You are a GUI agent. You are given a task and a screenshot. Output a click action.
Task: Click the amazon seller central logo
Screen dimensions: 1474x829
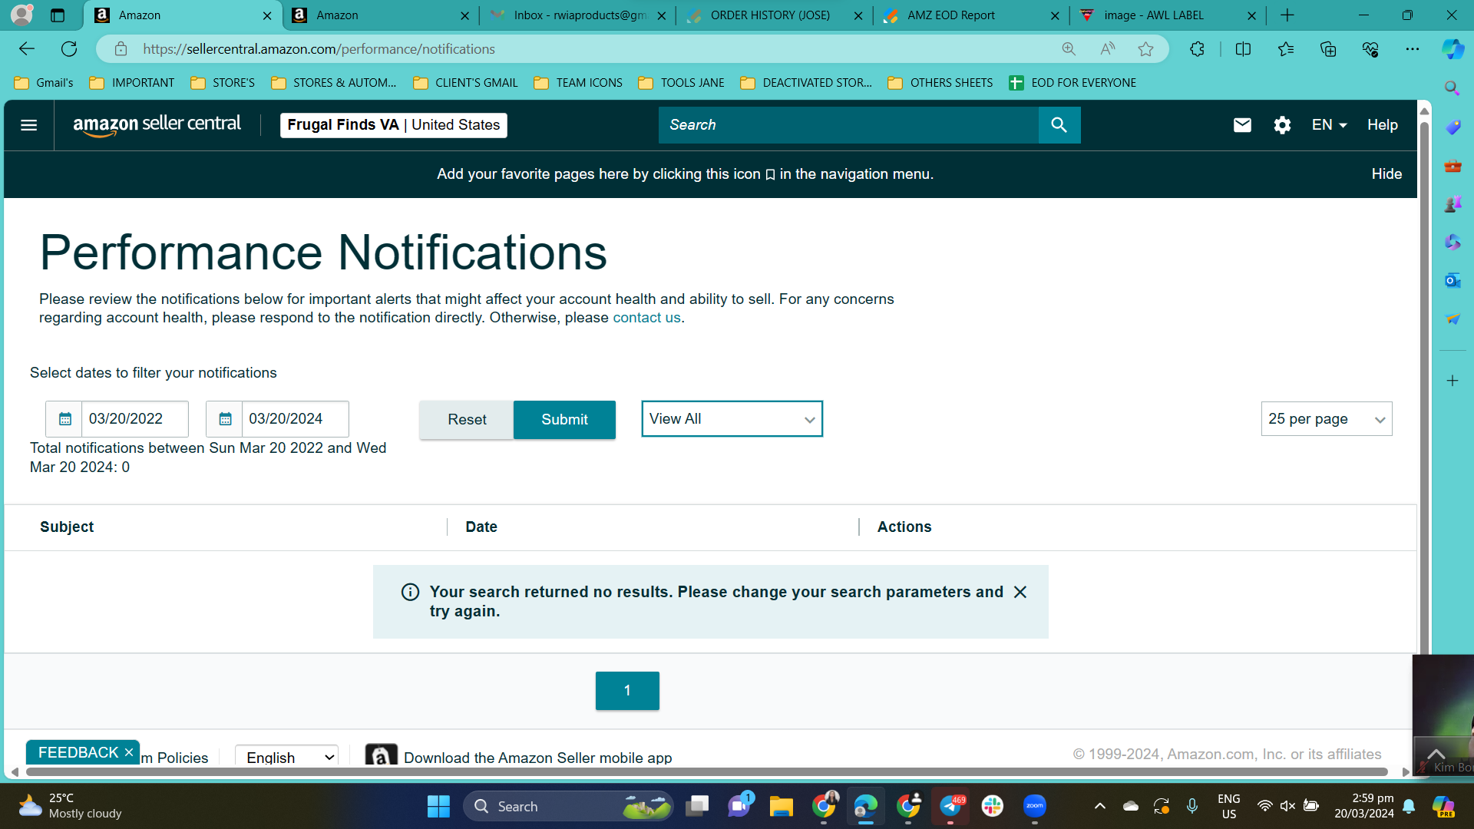[x=157, y=125]
